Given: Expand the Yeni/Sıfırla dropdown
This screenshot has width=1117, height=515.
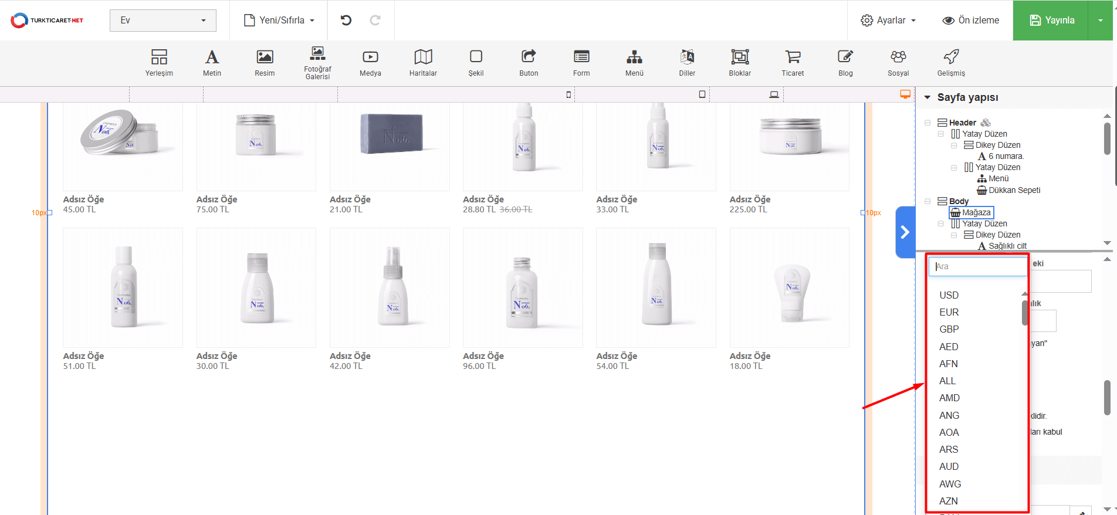Looking at the screenshot, I should pos(279,21).
